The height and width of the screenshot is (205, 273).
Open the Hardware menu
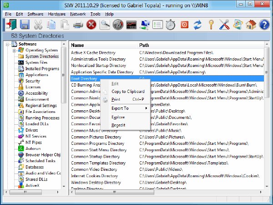click(57, 14)
